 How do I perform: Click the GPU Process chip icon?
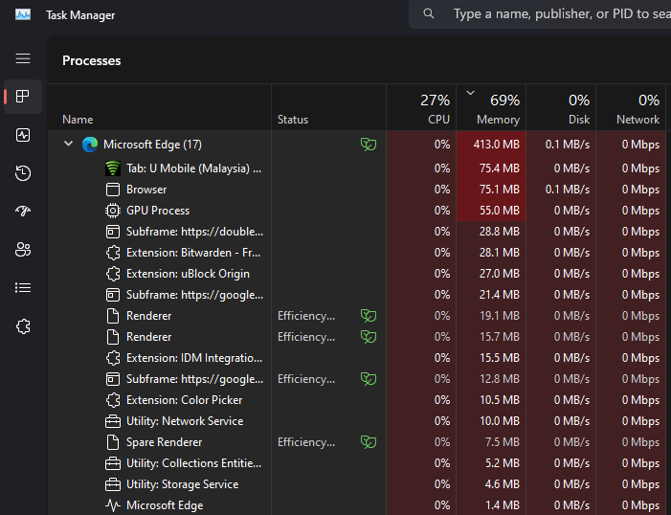(113, 211)
